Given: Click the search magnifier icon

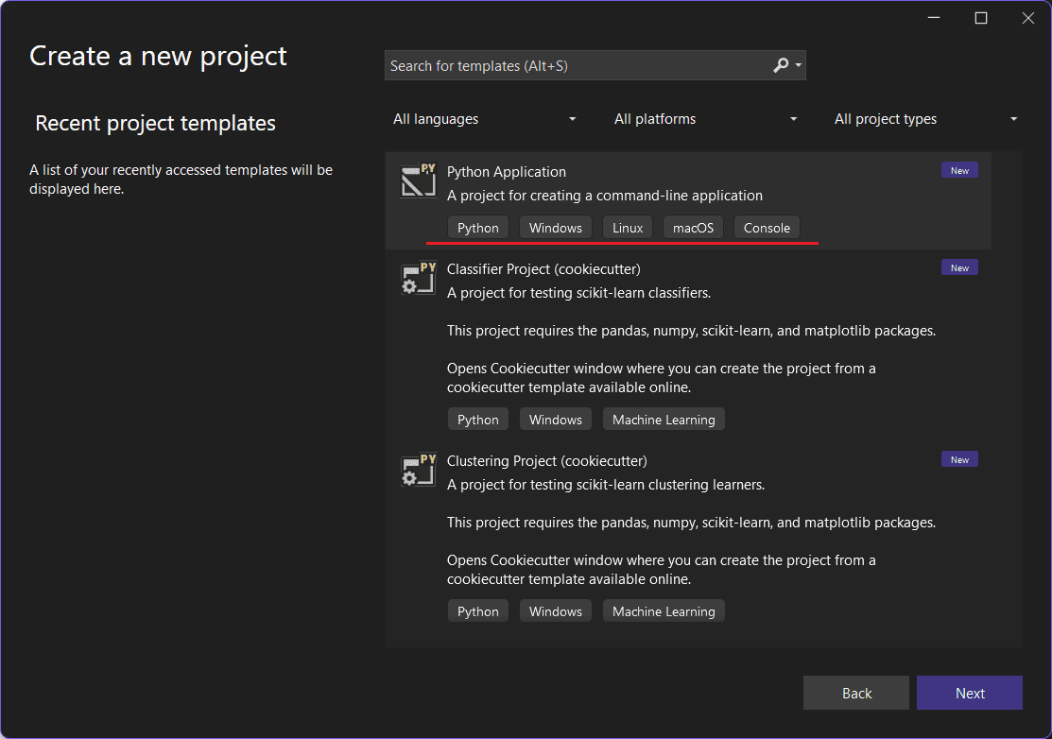Looking at the screenshot, I should 781,65.
